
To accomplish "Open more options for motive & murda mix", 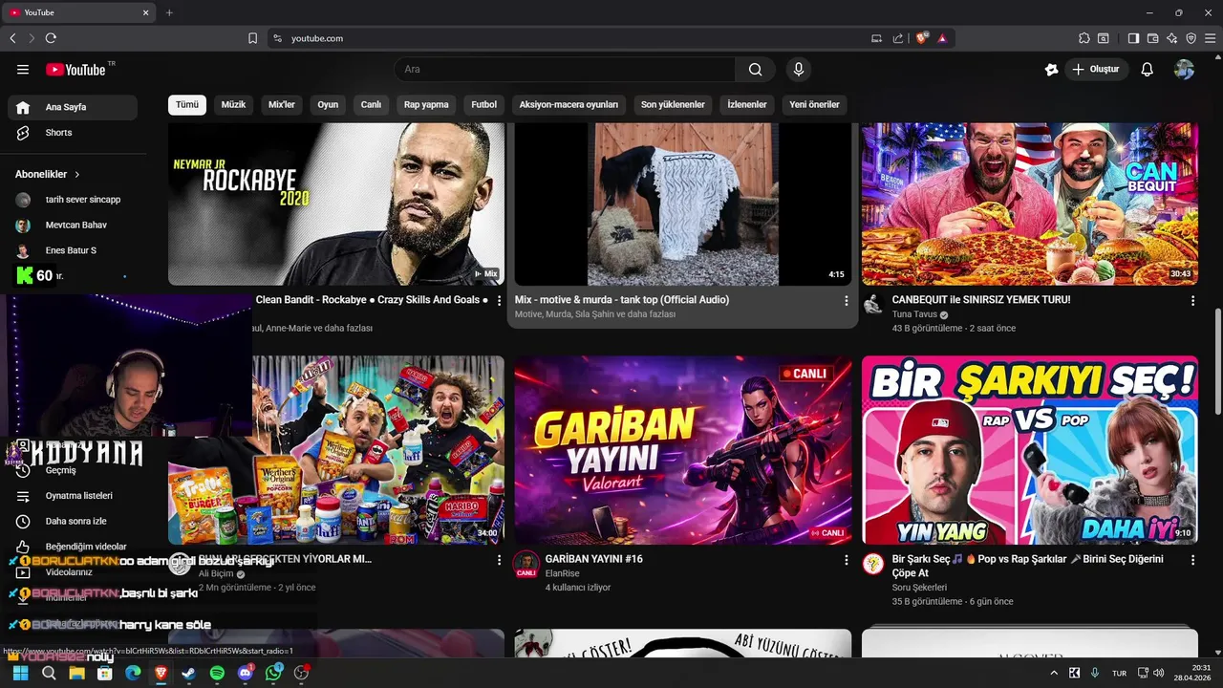I will [x=846, y=300].
